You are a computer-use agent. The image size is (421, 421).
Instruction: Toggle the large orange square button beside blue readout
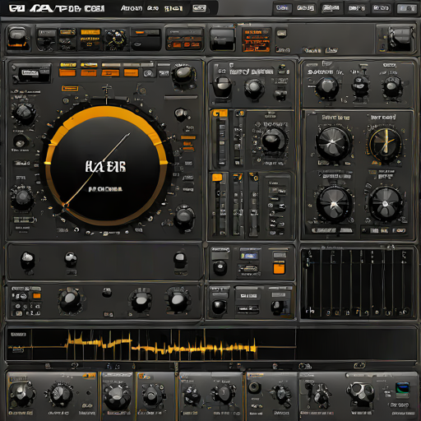point(279,267)
